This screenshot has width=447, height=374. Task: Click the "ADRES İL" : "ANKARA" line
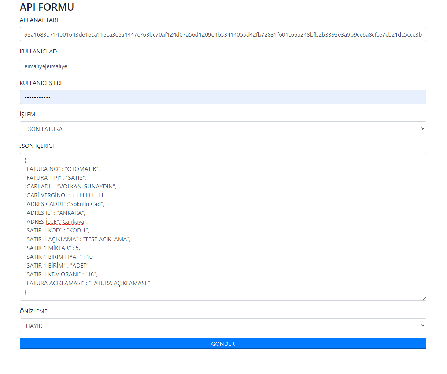click(55, 213)
